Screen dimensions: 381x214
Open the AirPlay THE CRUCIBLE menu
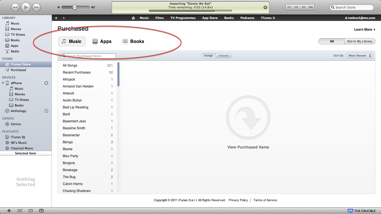pos(362,211)
